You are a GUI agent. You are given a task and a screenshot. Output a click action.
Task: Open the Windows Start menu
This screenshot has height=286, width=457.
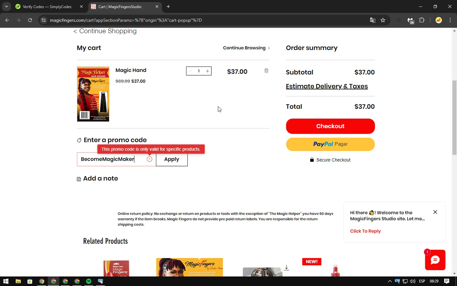(6, 281)
